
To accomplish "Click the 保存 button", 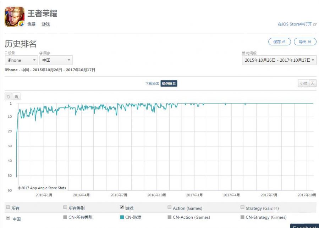I will (280, 42).
